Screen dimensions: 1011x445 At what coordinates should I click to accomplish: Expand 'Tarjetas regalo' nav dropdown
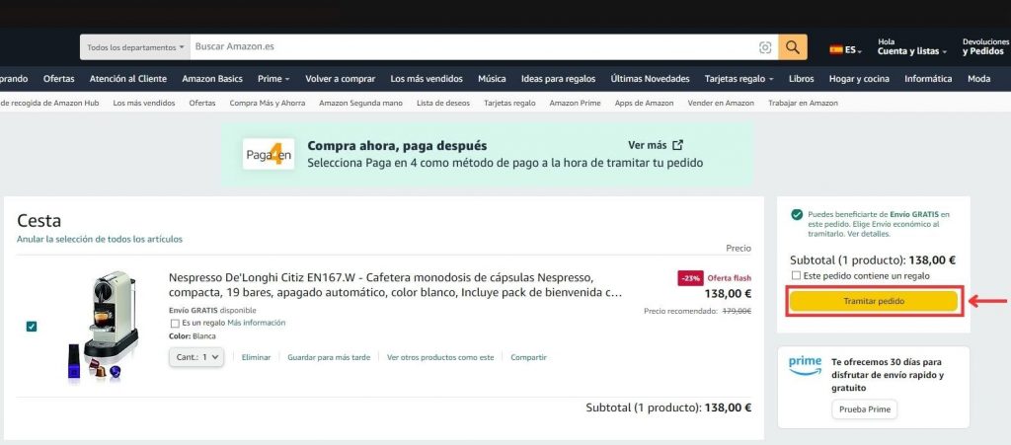(739, 79)
